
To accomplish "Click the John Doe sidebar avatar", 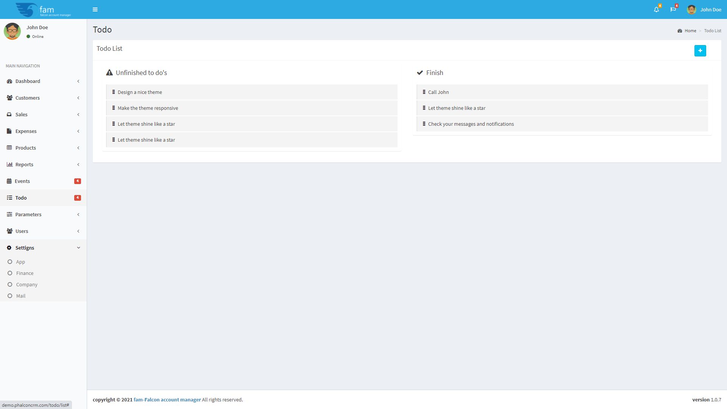I will click(x=12, y=31).
